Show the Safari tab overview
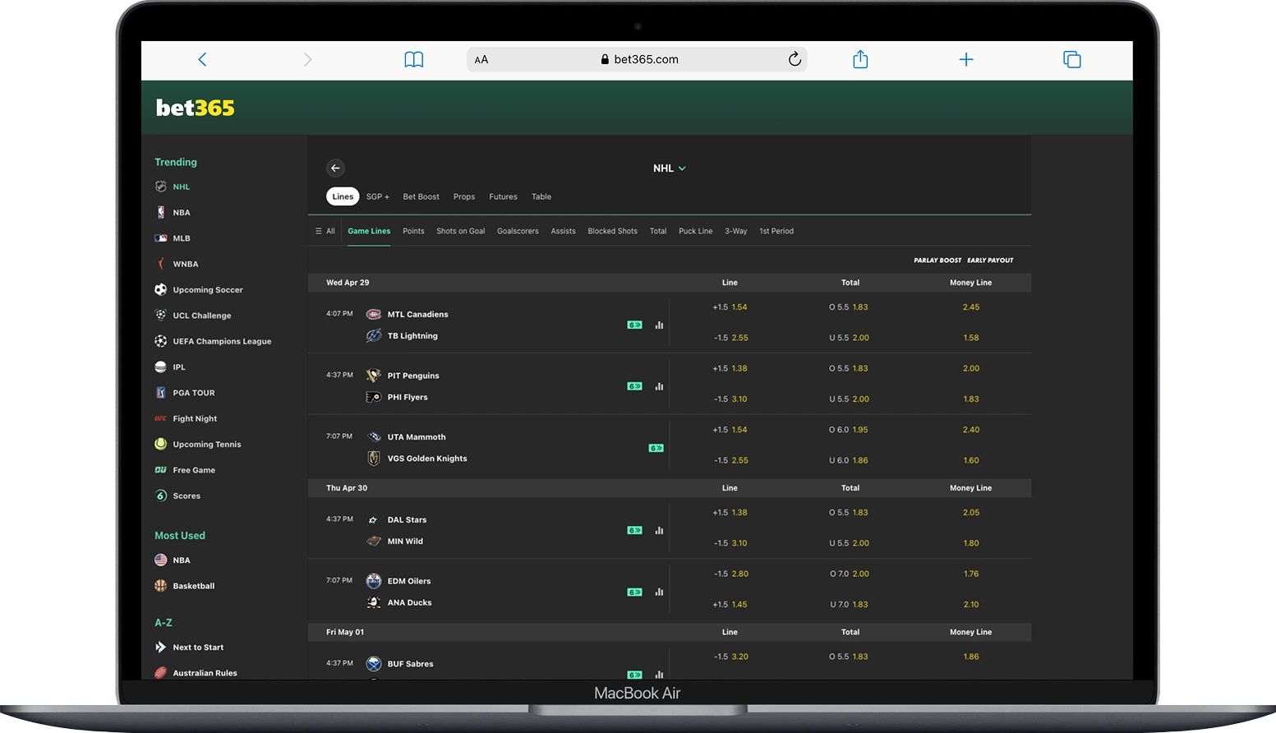This screenshot has height=733, width=1276. 1072,59
